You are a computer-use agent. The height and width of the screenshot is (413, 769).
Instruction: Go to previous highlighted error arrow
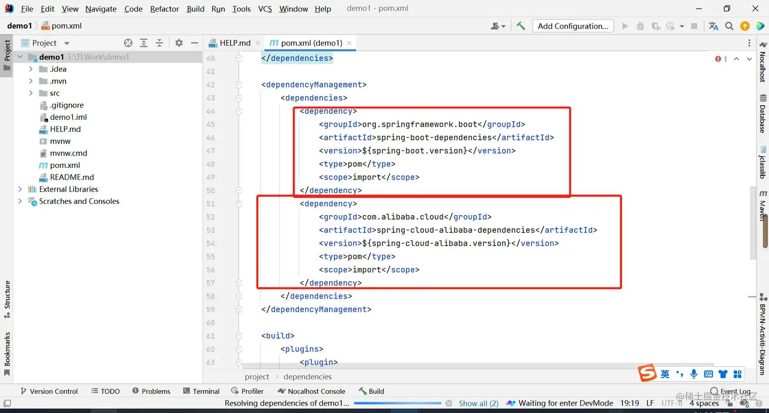(x=737, y=59)
